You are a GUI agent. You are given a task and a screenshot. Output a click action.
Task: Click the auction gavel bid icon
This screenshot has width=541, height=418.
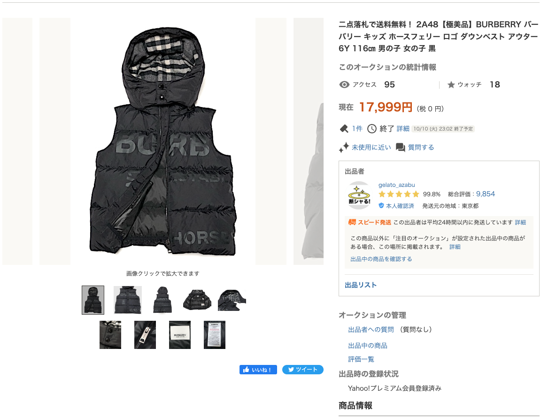point(344,129)
